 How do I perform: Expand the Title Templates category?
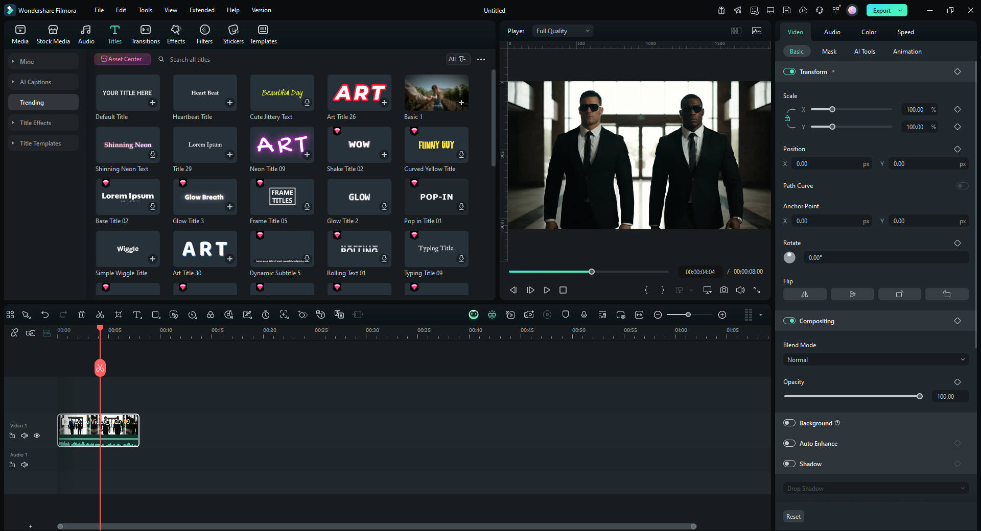[x=43, y=143]
